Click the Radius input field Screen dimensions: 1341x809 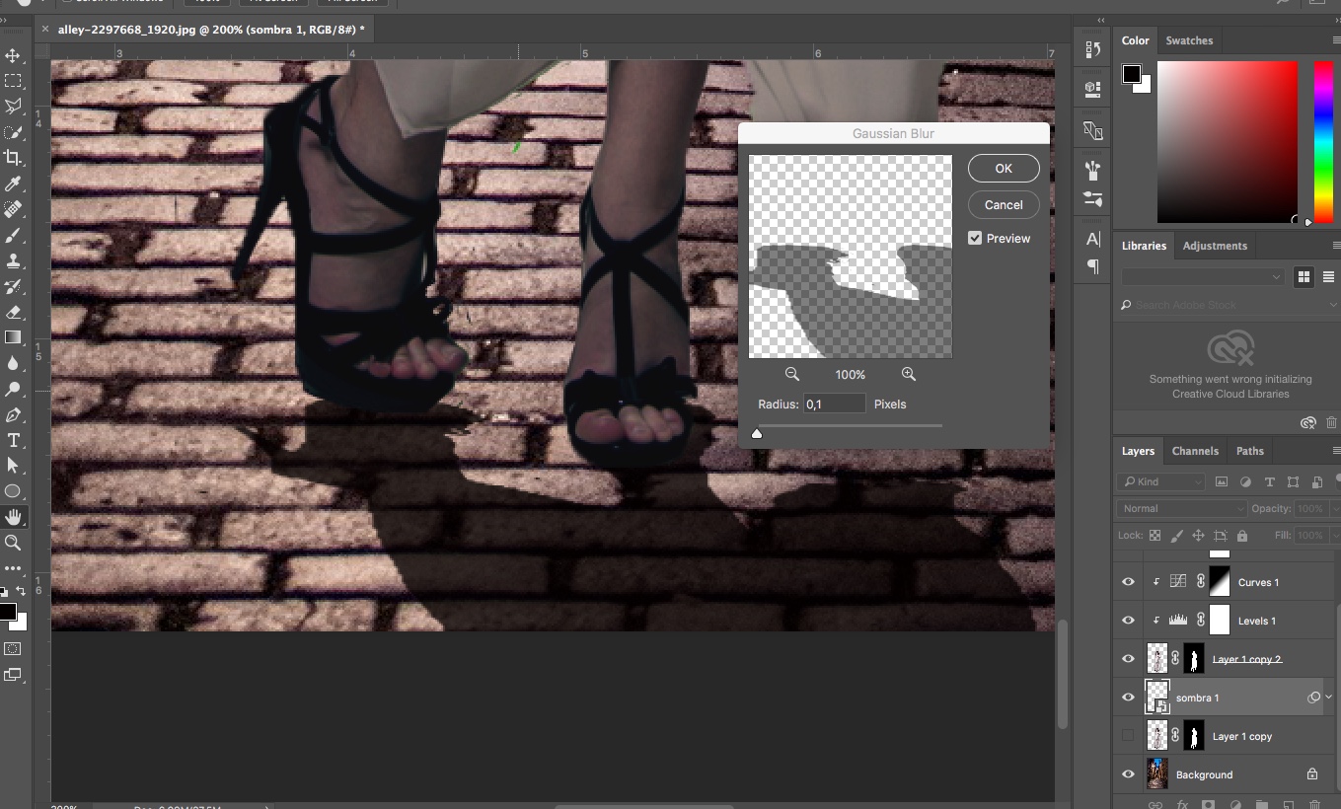[x=835, y=404]
